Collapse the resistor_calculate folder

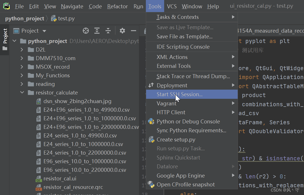(x=22, y=92)
